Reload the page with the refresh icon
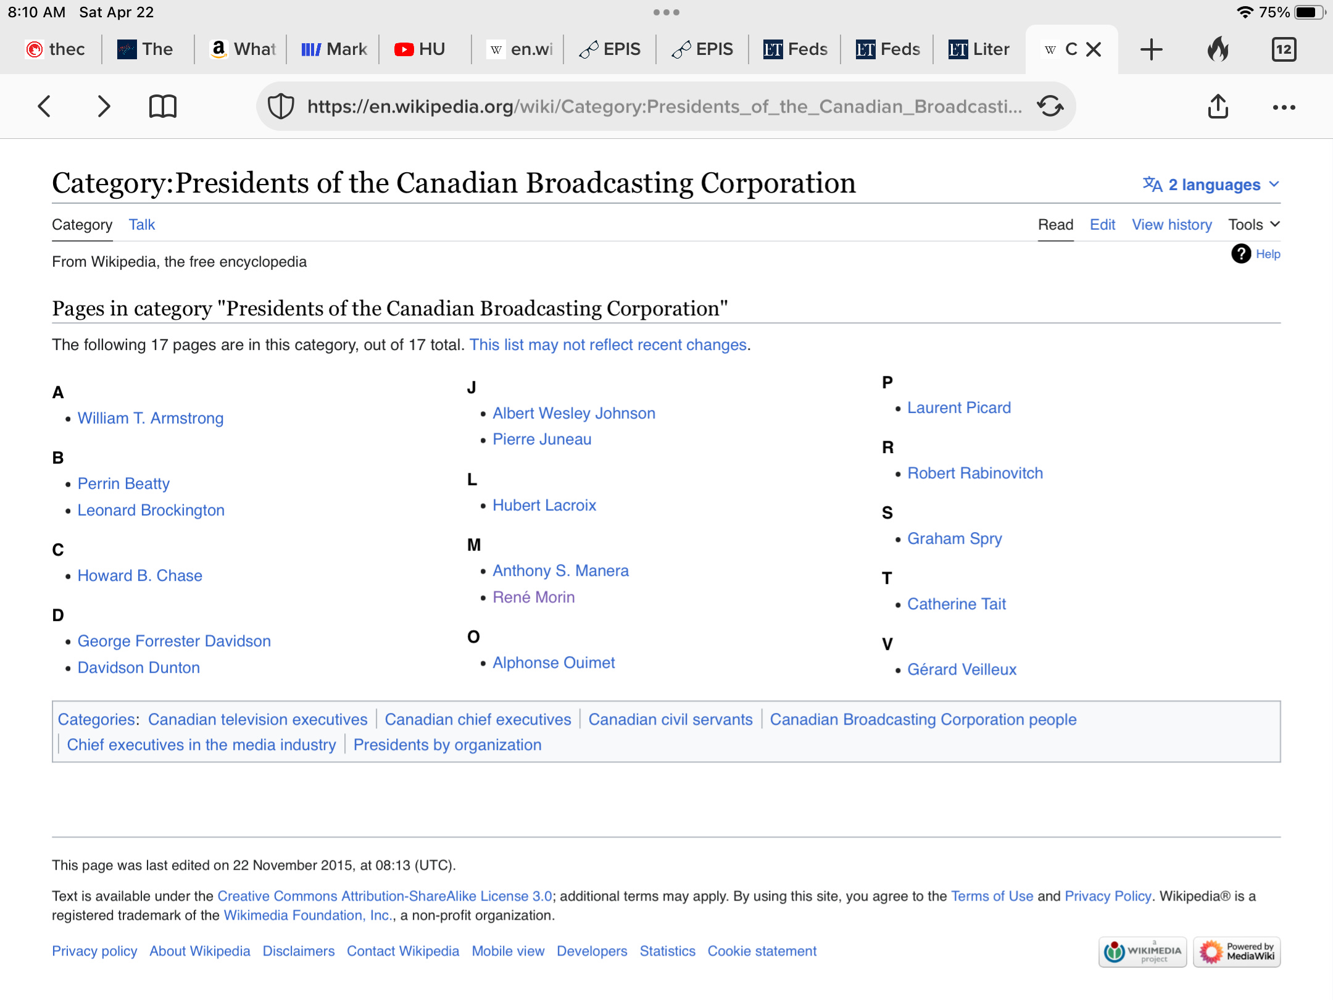The image size is (1333, 1000). (1050, 106)
